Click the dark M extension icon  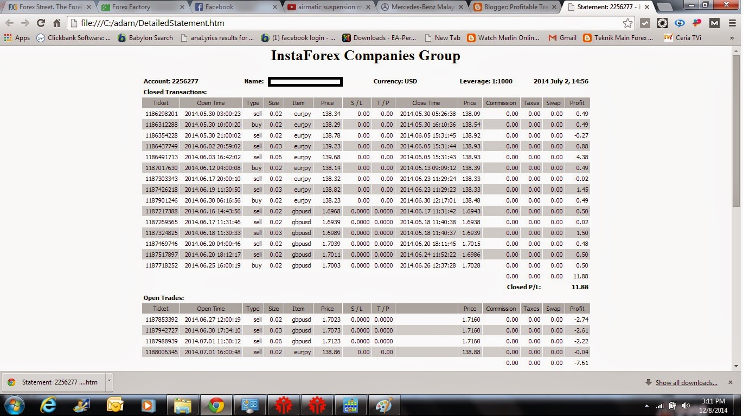pyautogui.click(x=714, y=23)
